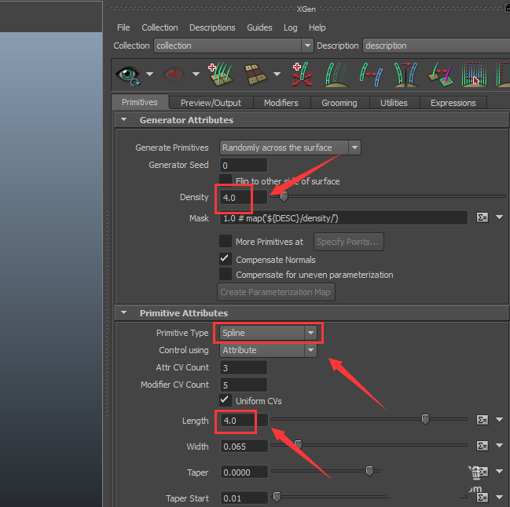Enable Compensate for uneven parameterization
The image size is (510, 507).
coord(226,274)
